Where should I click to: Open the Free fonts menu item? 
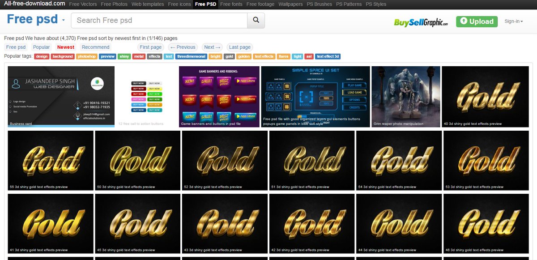point(231,4)
